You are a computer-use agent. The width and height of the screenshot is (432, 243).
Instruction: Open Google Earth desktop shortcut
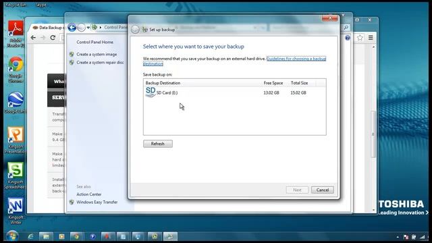click(16, 103)
